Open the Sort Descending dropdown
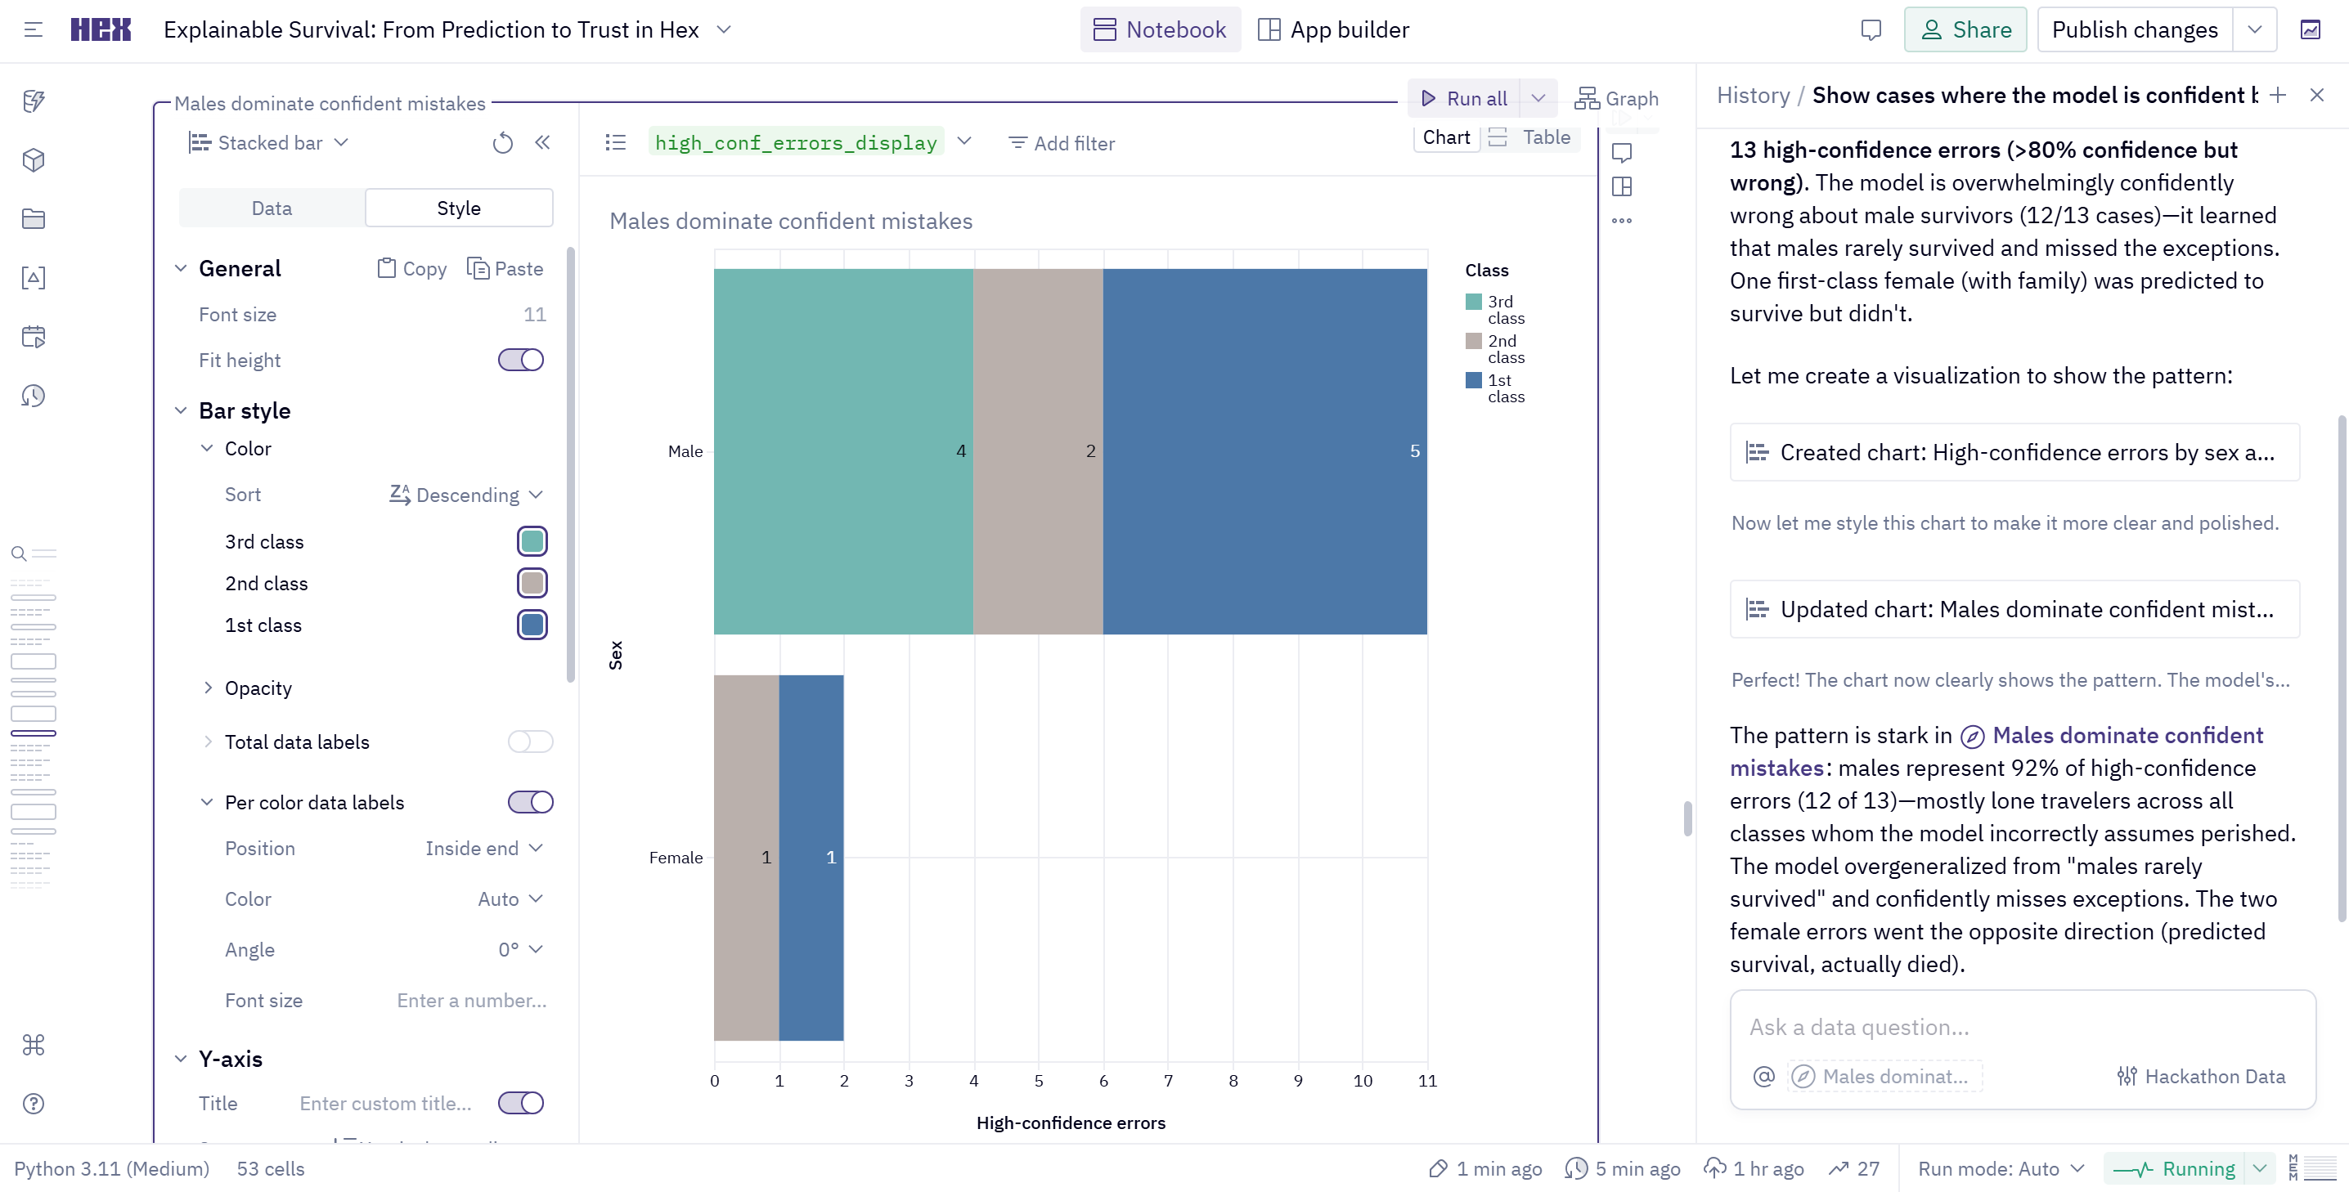The height and width of the screenshot is (1192, 2349). coord(466,495)
